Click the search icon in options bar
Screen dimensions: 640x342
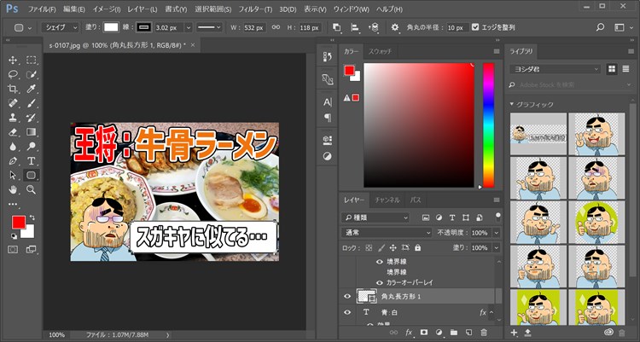click(600, 27)
